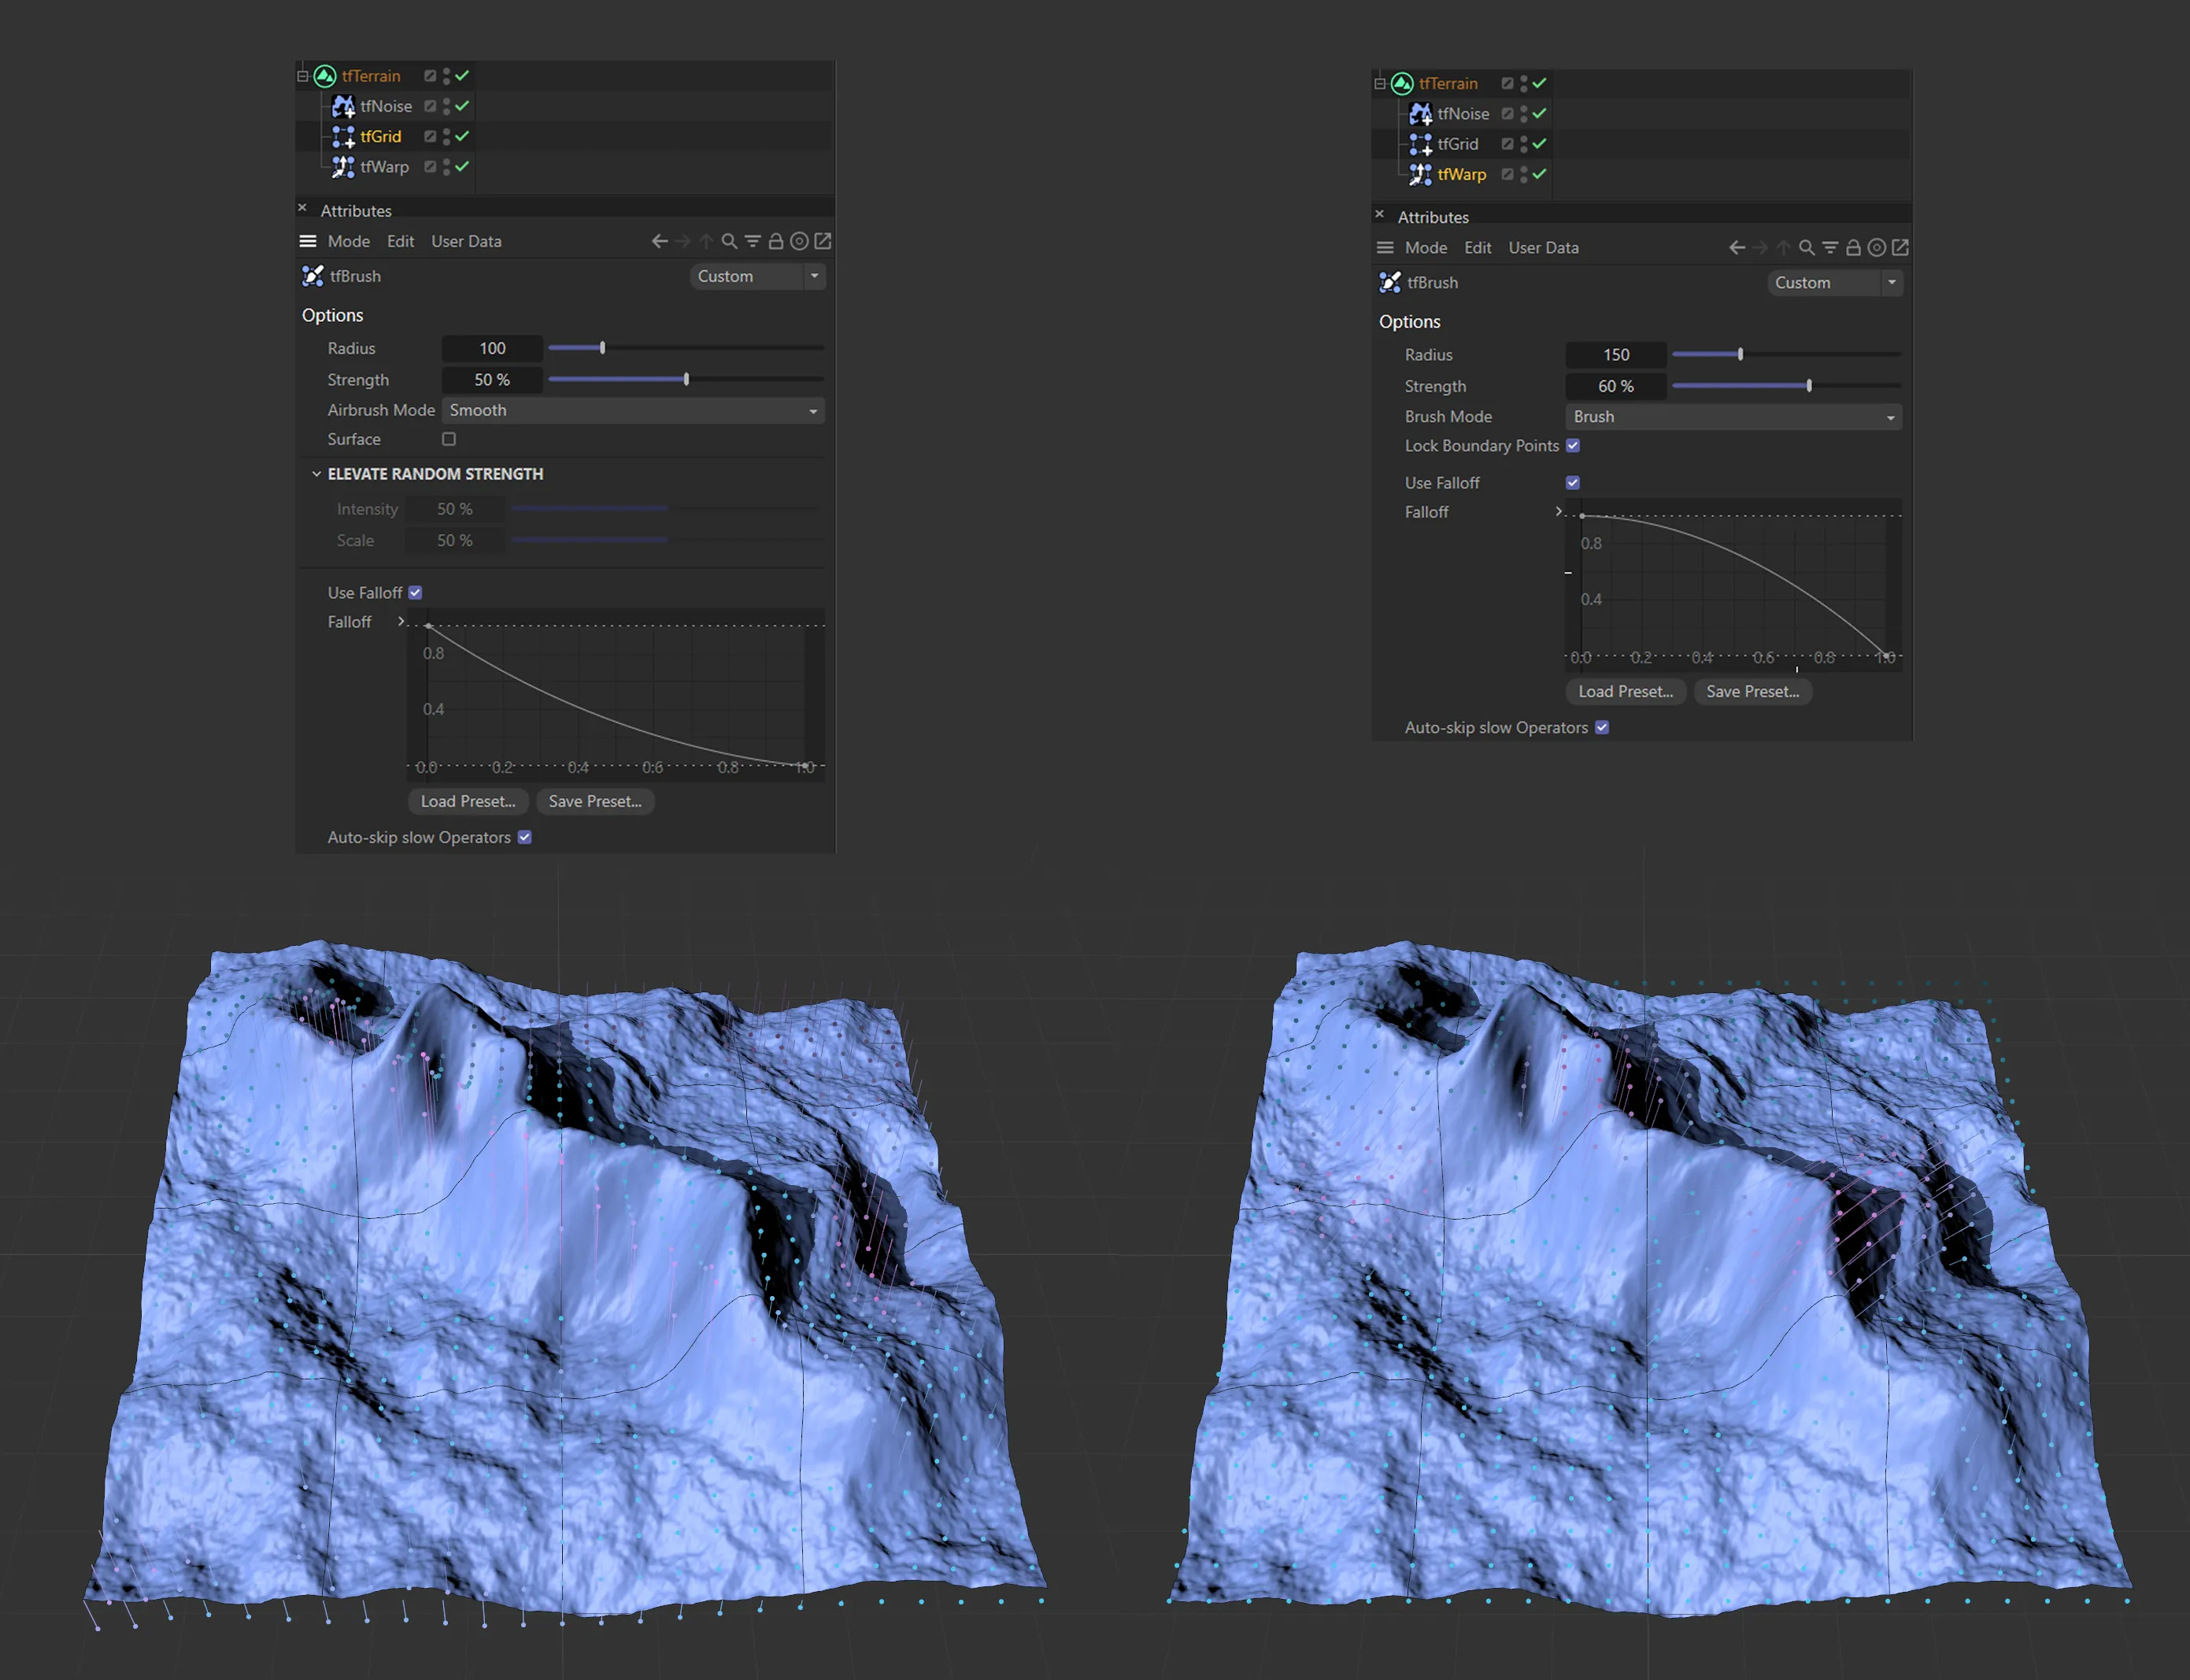Click the search icon in left Attributes panel
This screenshot has height=1680, width=2190.
pyautogui.click(x=729, y=241)
